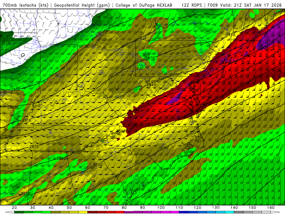Click the colorbar value 110
285x214 pixels.
pos(179,208)
